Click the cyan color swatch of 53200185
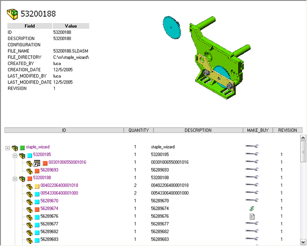Viewport: 307px width, 246px height. pyautogui.click(x=29, y=156)
